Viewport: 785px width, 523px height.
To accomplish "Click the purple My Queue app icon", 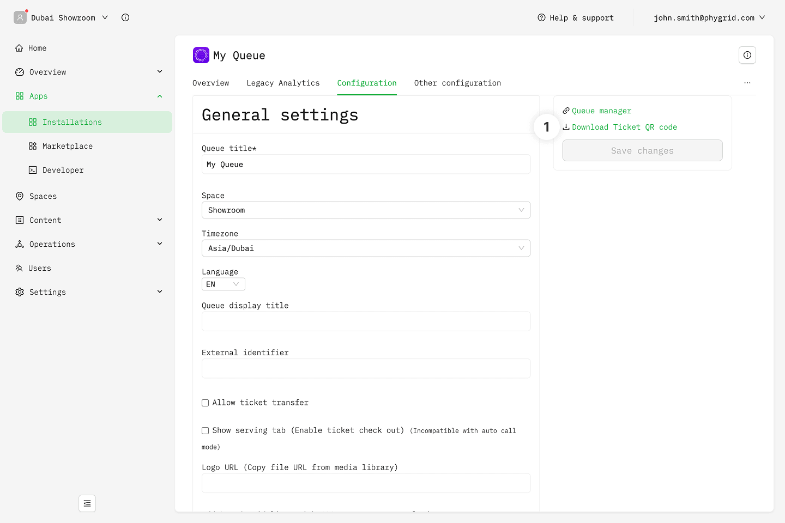I will coord(201,55).
